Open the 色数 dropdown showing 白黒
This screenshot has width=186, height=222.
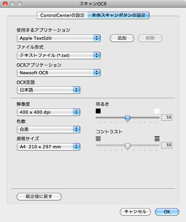click(x=49, y=129)
